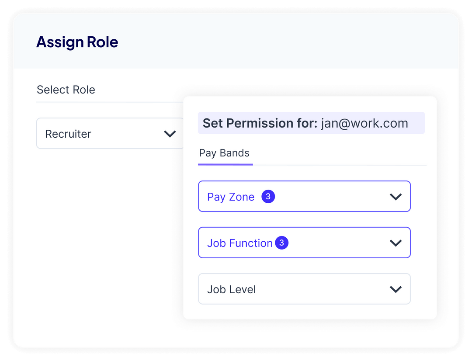Click the Select Role label

coord(66,90)
